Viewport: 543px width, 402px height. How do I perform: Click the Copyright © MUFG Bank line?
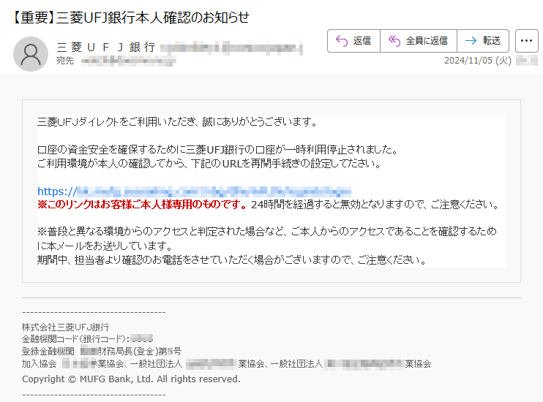tap(131, 379)
